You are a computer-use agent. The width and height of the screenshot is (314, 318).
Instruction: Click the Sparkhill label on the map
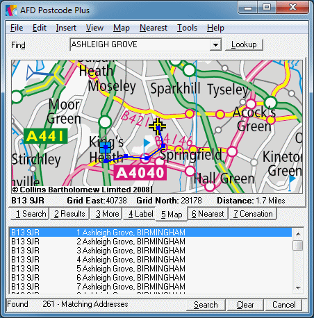click(175, 88)
